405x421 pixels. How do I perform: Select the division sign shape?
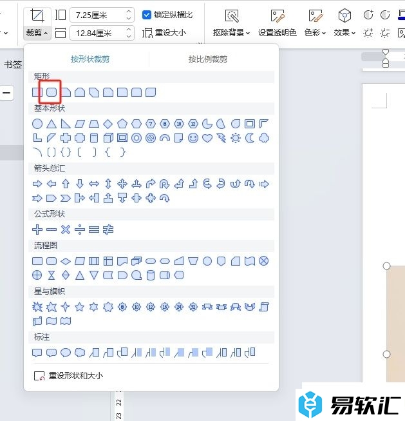click(80, 230)
